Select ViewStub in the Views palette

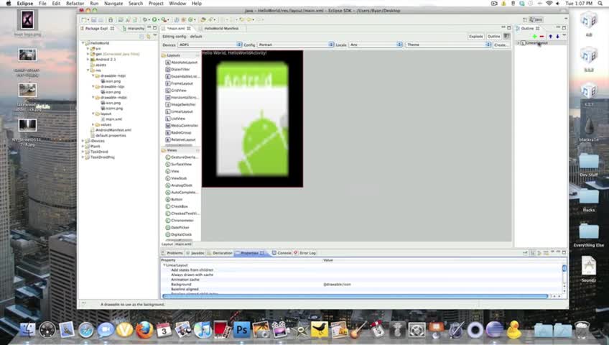click(176, 178)
